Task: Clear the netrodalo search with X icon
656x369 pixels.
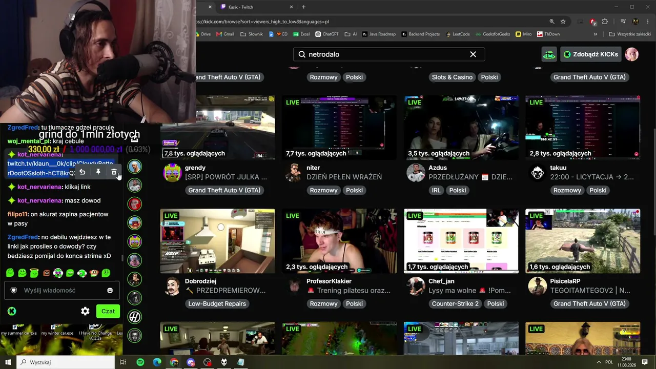Action: pos(473,54)
